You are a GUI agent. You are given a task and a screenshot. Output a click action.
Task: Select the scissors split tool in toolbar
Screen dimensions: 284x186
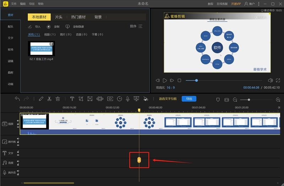[49, 99]
